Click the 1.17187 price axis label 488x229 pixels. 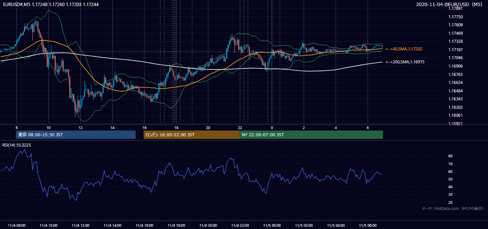point(456,50)
